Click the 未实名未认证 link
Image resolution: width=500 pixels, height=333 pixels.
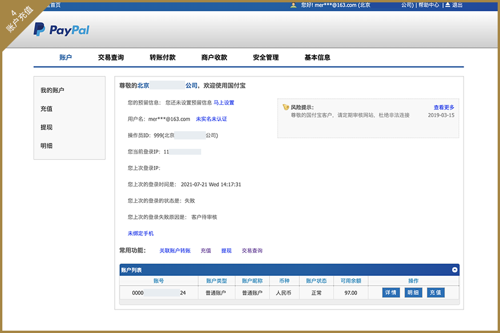211,119
